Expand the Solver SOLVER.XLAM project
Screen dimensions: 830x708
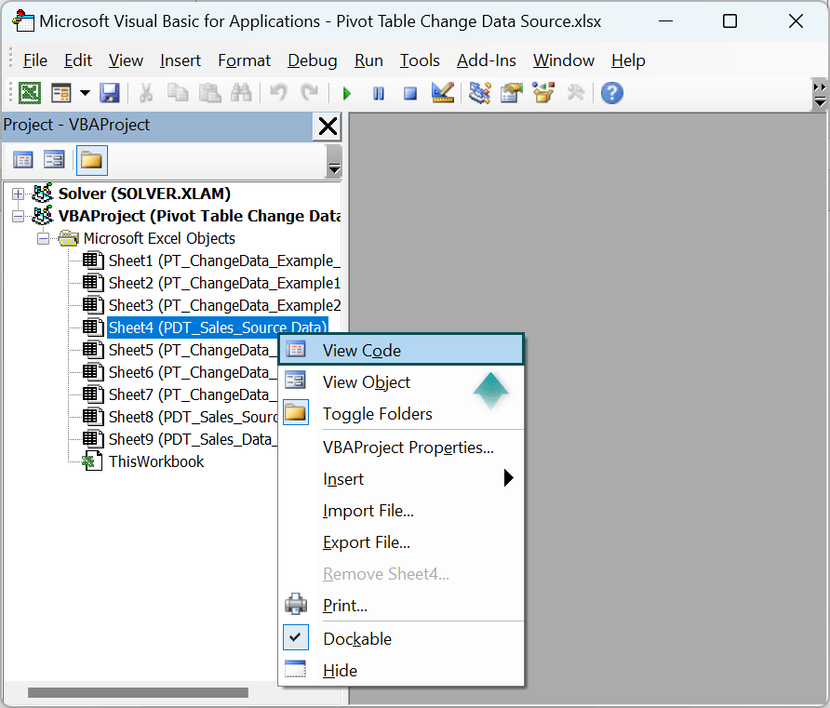click(x=17, y=194)
